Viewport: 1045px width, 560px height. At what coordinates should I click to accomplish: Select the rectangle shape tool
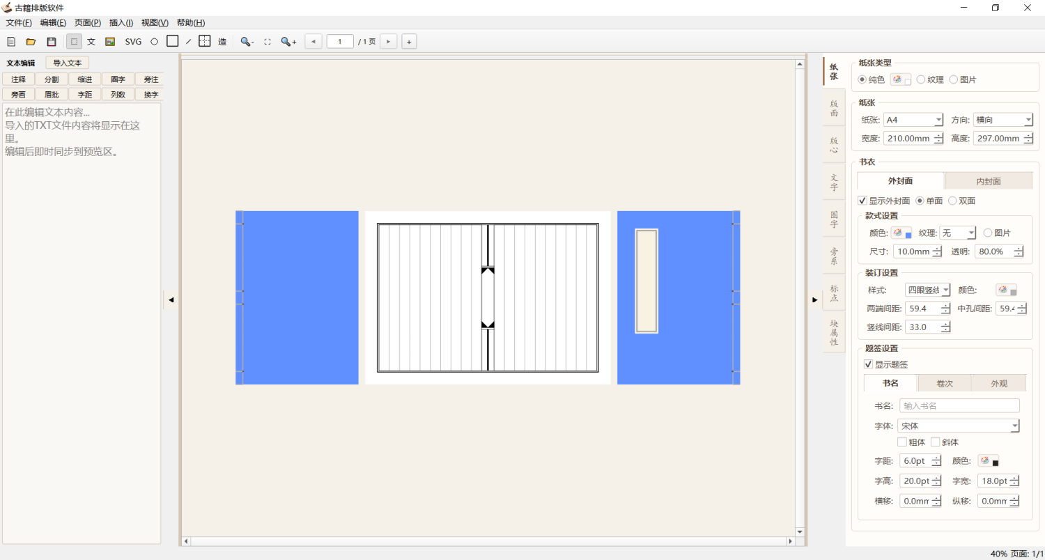(172, 42)
